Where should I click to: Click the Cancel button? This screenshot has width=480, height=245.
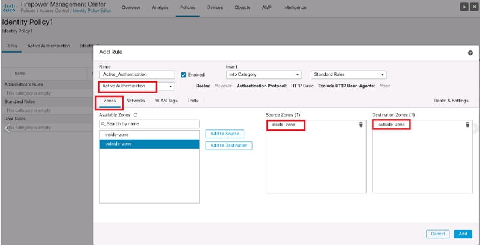(438, 234)
